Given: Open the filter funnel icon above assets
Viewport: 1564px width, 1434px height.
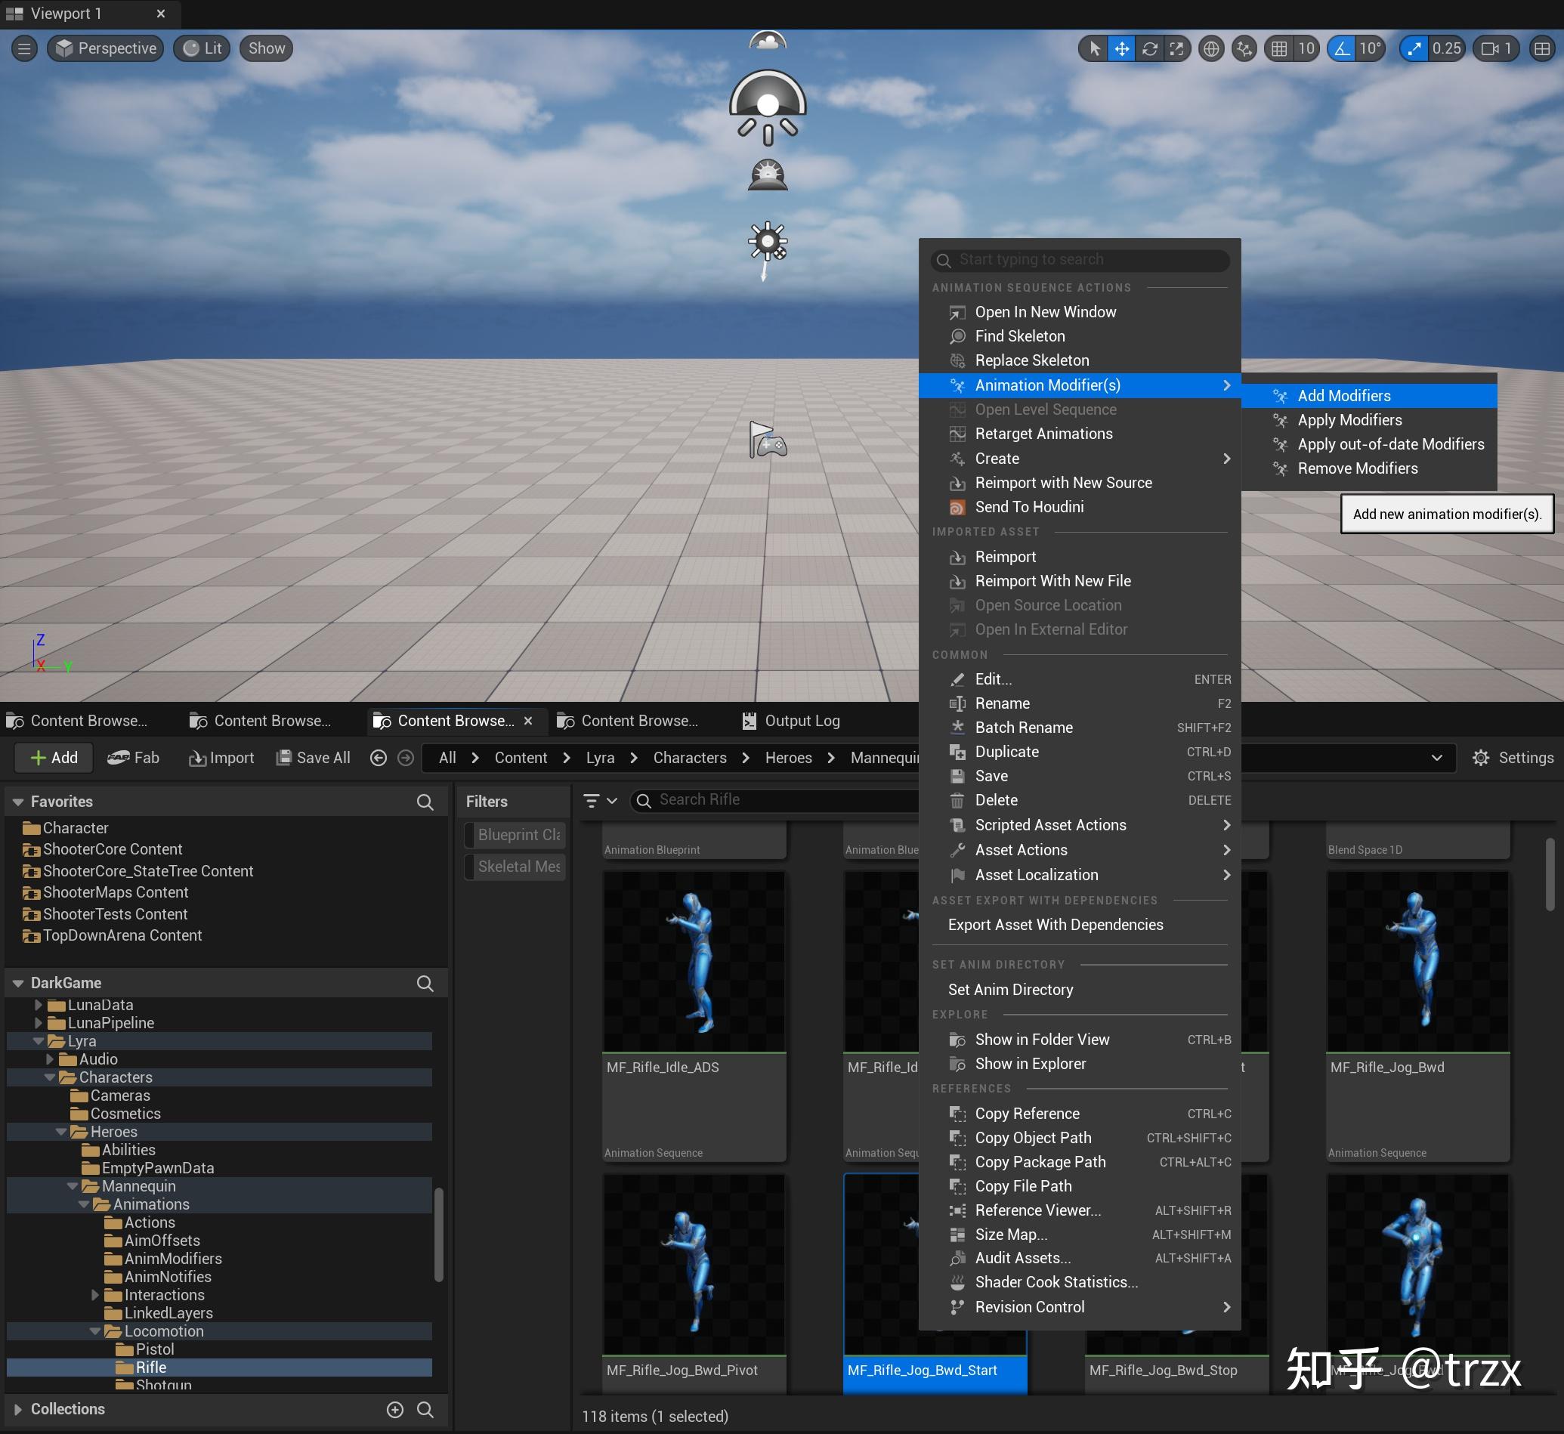Looking at the screenshot, I should coord(593,801).
